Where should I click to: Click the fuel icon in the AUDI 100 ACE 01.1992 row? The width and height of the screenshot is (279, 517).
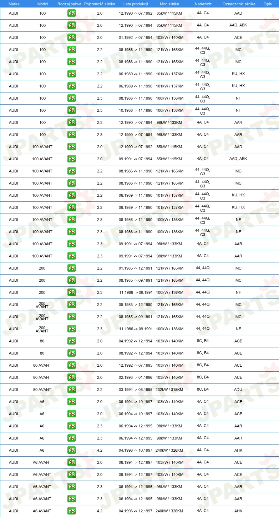[71, 37]
